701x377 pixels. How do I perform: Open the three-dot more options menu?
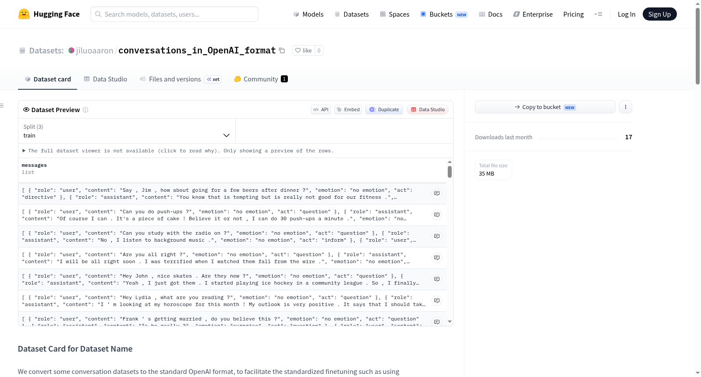[626, 107]
